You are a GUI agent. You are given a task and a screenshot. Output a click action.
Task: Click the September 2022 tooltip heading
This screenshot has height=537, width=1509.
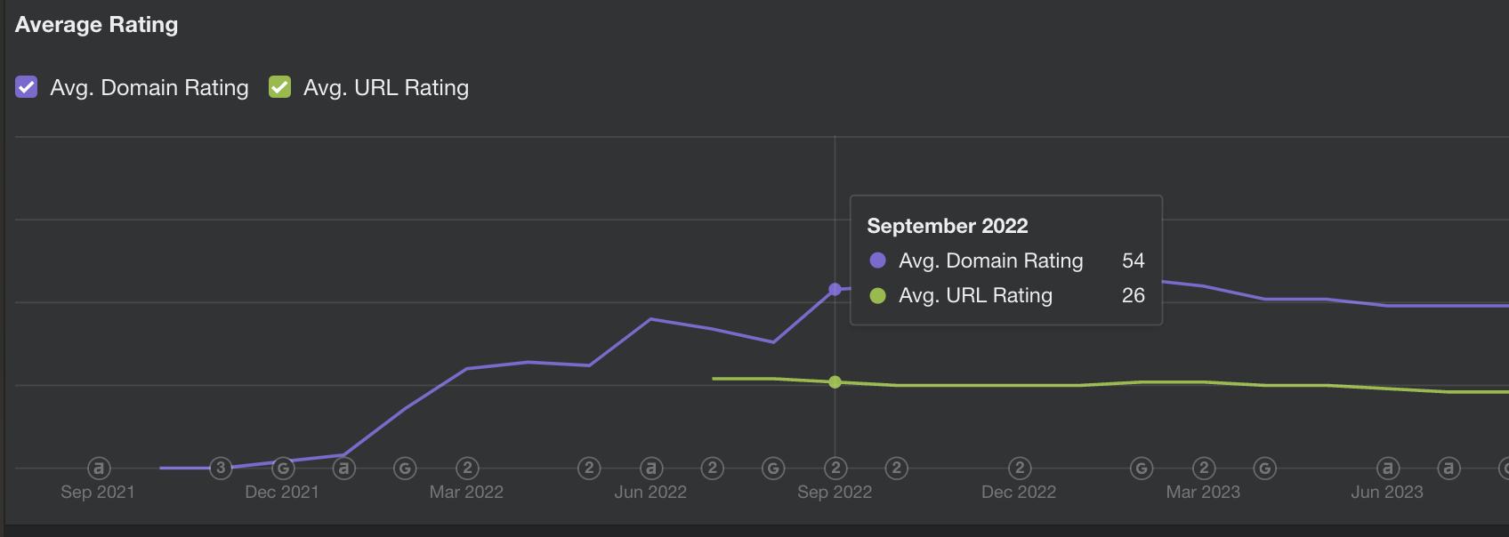[x=948, y=226]
